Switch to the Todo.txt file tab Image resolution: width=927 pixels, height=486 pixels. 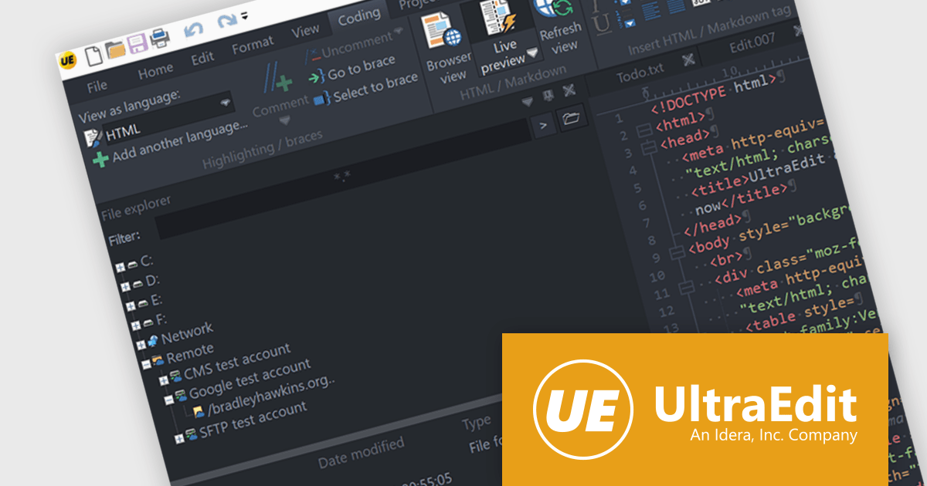(640, 73)
